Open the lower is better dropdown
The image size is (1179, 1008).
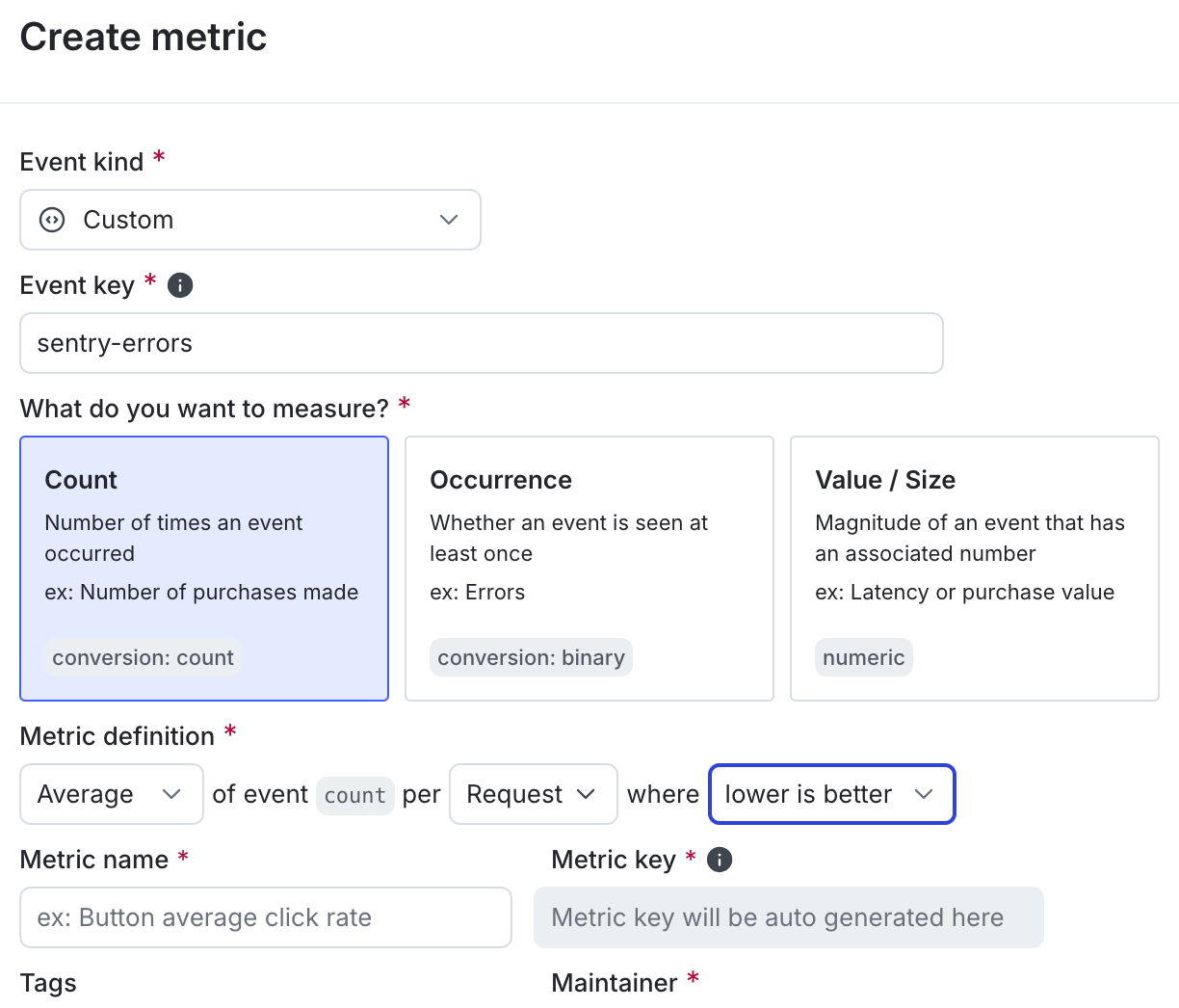[x=831, y=794]
